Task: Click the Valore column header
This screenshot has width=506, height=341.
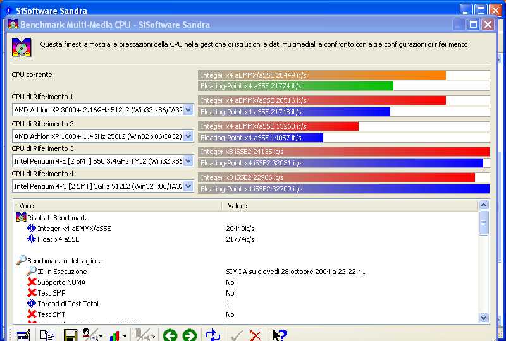Action: (x=350, y=206)
